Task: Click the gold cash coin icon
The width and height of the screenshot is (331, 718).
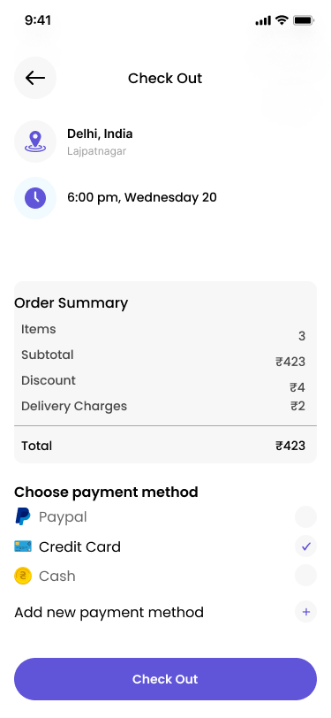Action: coord(23,576)
